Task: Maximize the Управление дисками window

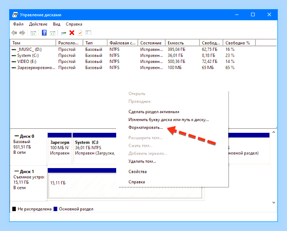Action: [253, 15]
